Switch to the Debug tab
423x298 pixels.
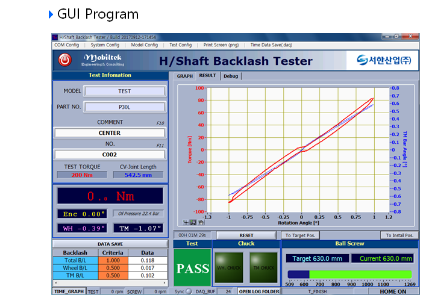[231, 76]
